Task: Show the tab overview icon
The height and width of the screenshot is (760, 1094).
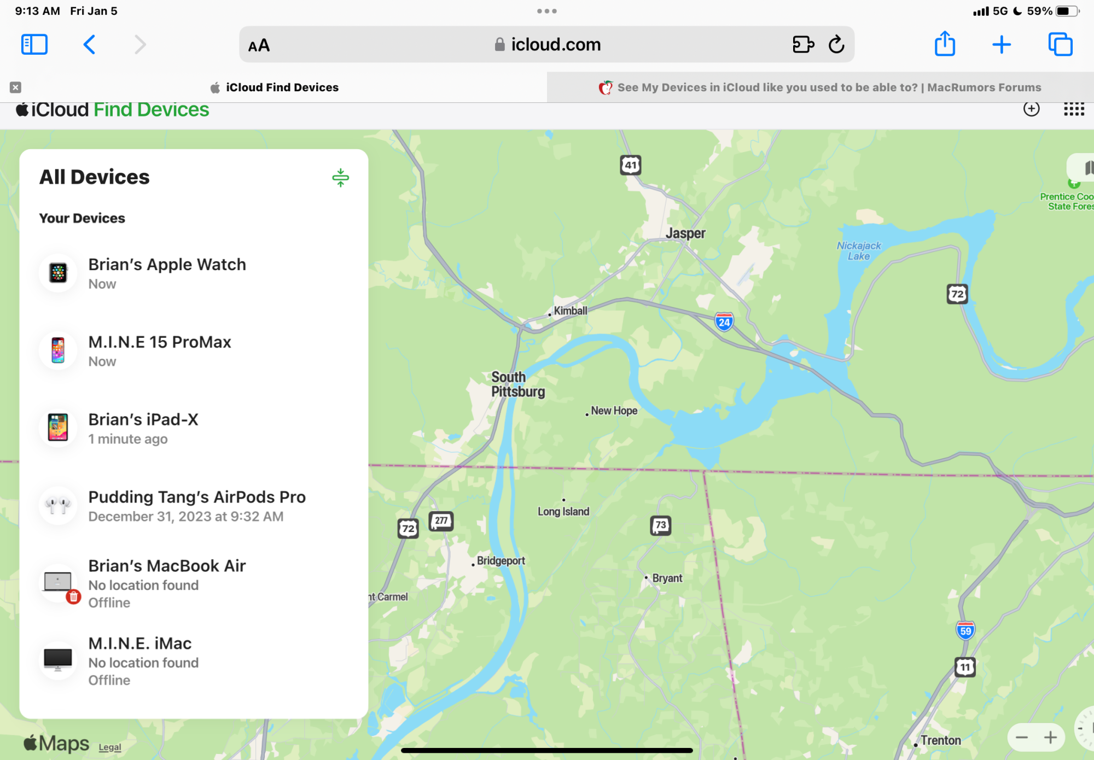Action: (x=1060, y=44)
